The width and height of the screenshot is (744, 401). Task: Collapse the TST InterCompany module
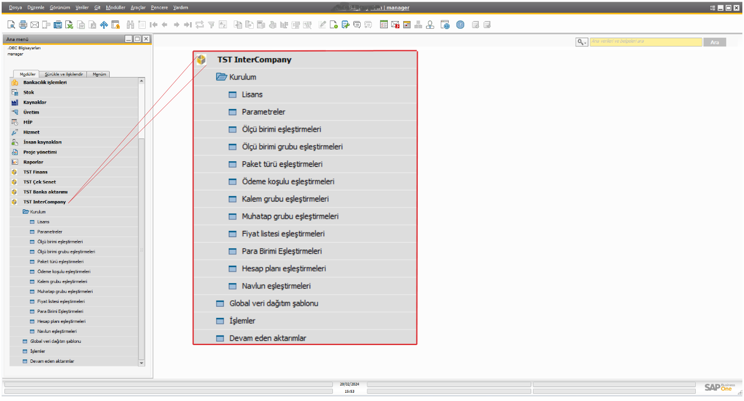(x=44, y=202)
